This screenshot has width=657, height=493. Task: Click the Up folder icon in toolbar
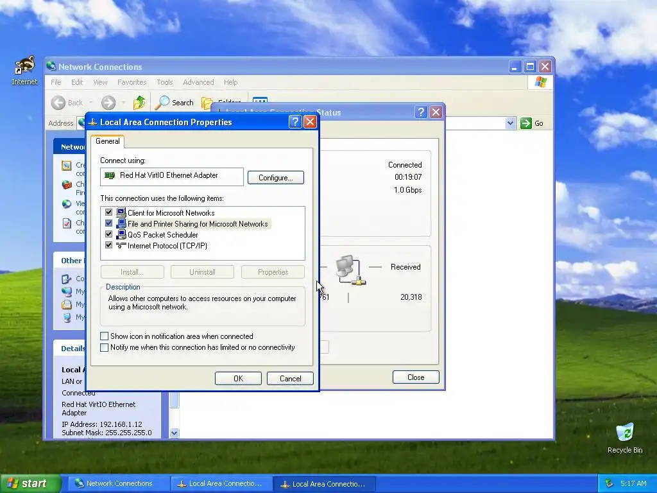(x=139, y=102)
